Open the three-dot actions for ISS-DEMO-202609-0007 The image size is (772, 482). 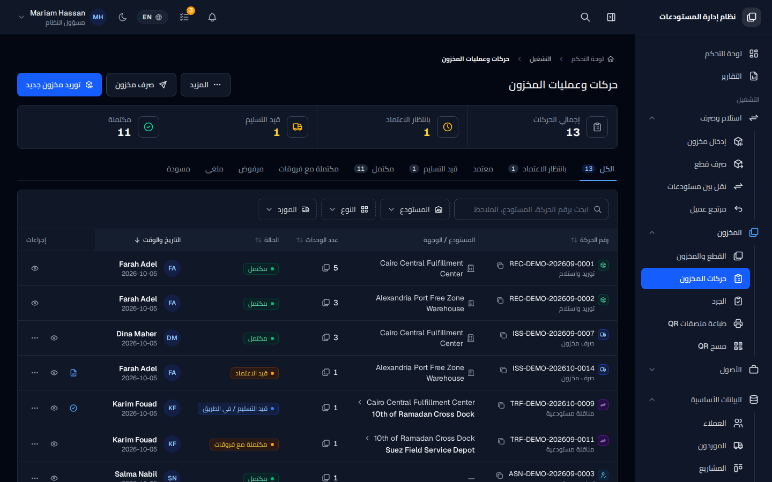35,338
